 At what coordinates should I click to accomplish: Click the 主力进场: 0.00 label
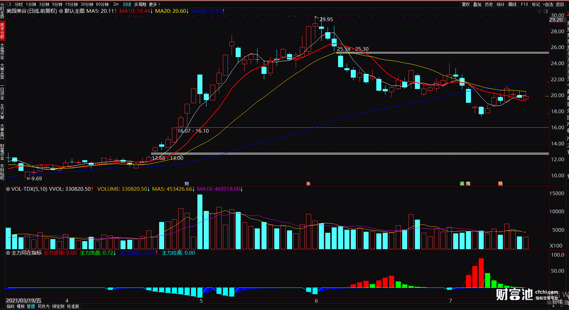[60, 253]
